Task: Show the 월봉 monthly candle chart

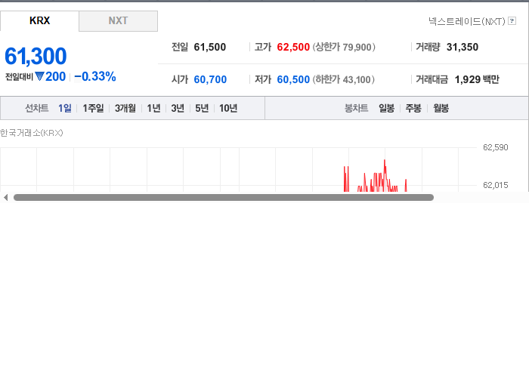Action: (x=441, y=108)
